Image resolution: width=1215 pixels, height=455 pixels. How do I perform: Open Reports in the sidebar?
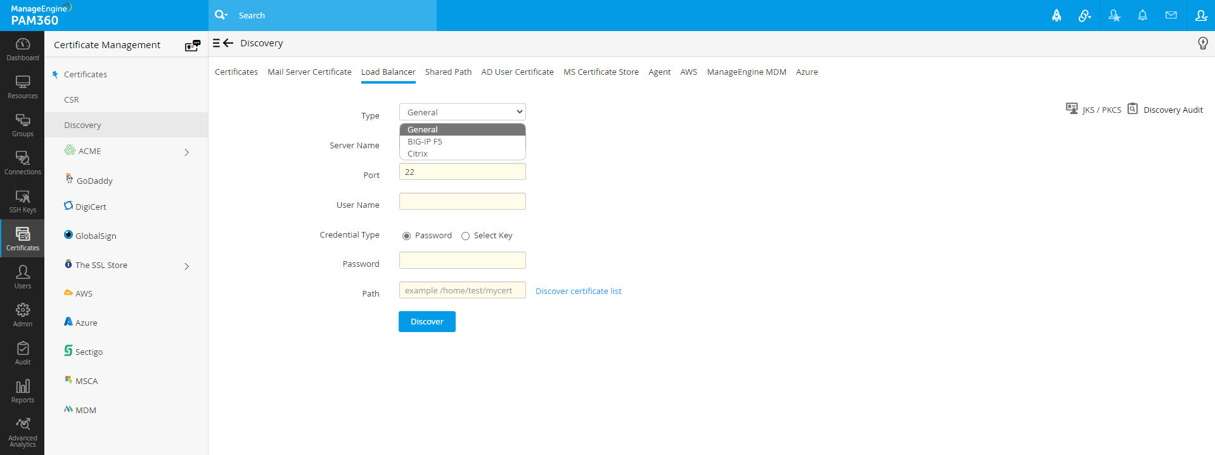(22, 391)
